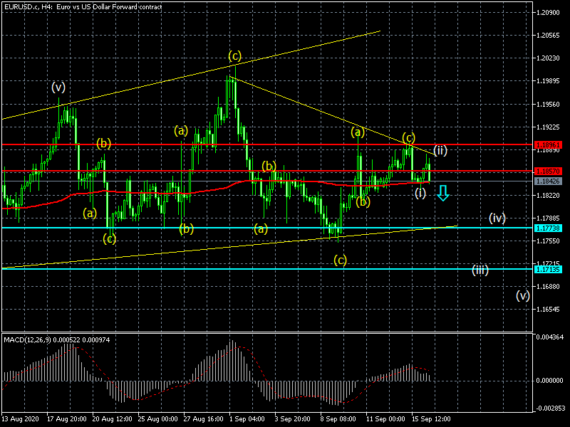The height and width of the screenshot is (427, 570).
Task: Click the 15 Sep 12:00 time label
Action: pyautogui.click(x=431, y=419)
